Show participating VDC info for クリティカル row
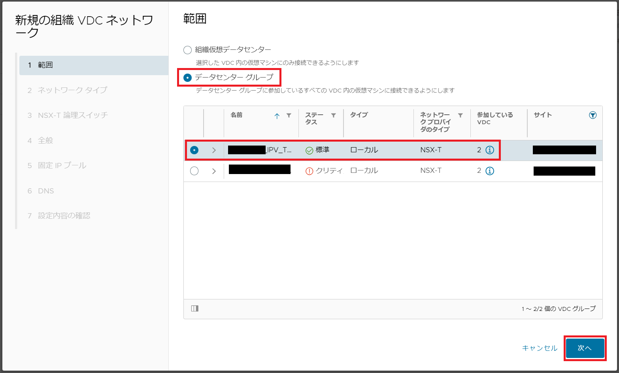The image size is (619, 373). point(490,171)
